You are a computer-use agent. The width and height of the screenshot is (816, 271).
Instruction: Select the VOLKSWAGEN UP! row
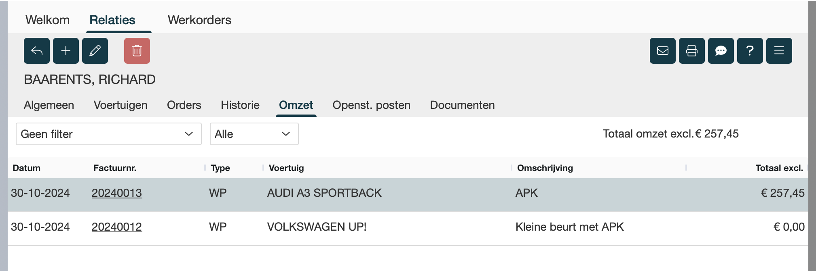(x=317, y=227)
